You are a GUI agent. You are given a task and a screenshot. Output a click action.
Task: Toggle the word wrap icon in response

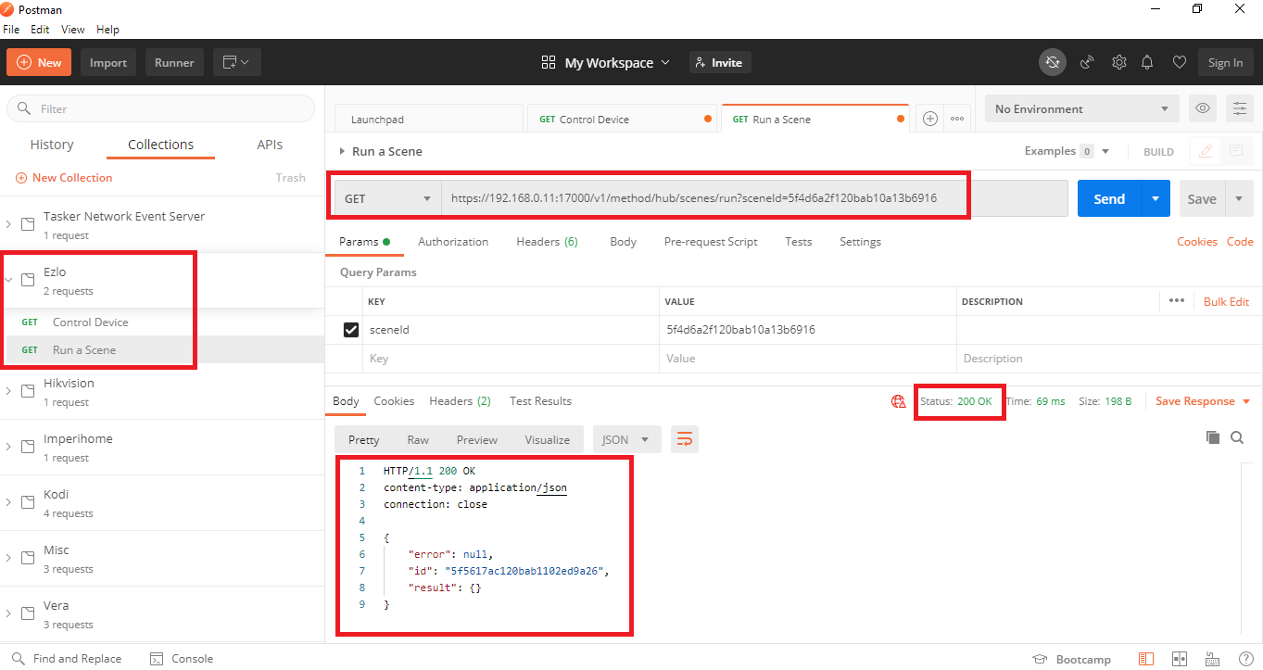tap(685, 439)
